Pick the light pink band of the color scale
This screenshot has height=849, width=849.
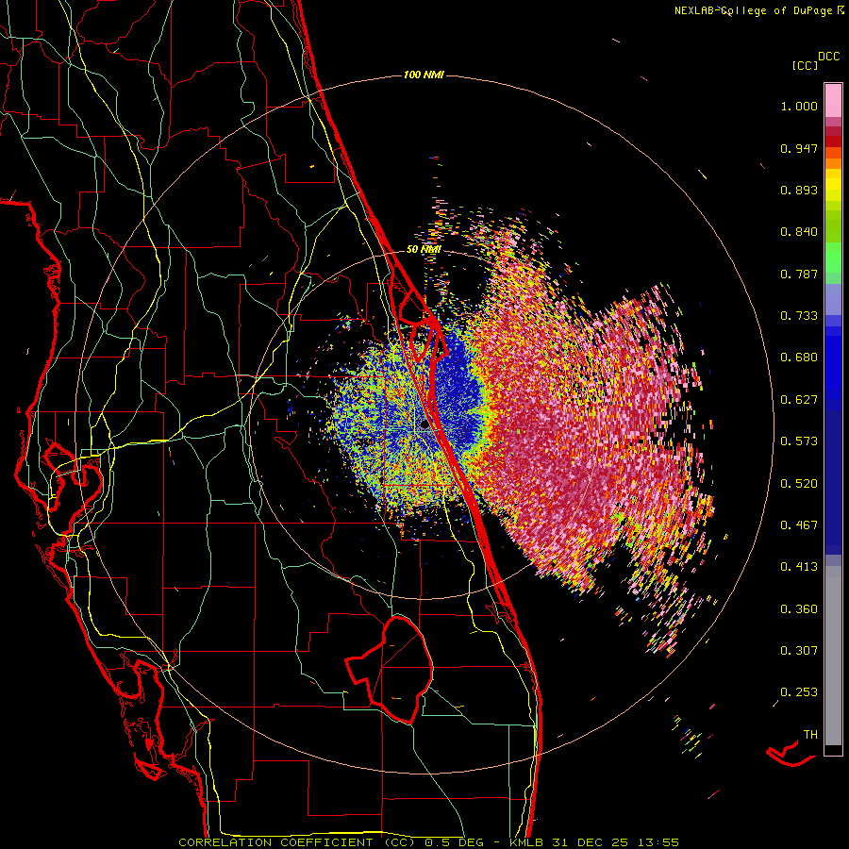coord(833,101)
